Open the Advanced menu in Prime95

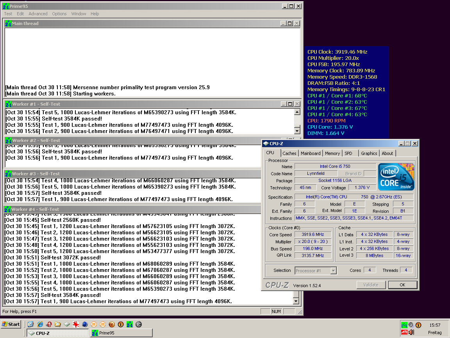[x=38, y=14]
